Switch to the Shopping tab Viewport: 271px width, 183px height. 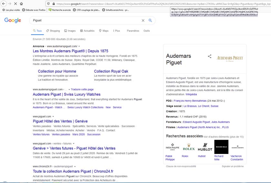pyautogui.click(x=53, y=31)
